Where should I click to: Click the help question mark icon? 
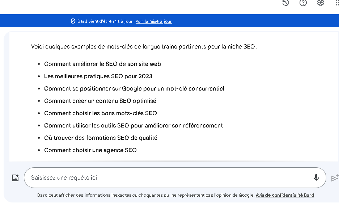coord(303,3)
